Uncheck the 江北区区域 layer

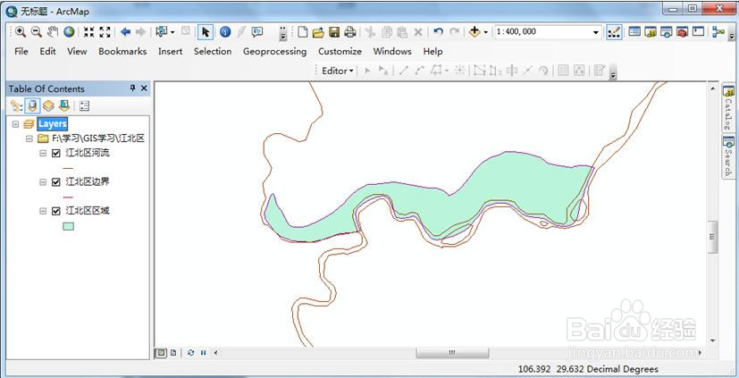56,211
